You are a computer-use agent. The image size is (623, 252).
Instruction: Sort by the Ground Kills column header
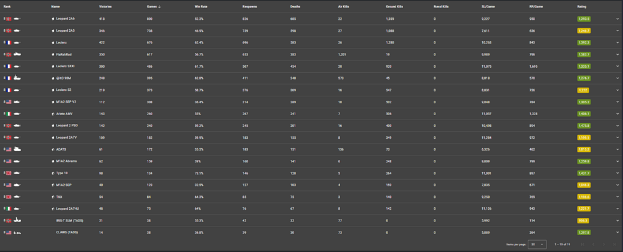click(x=394, y=7)
